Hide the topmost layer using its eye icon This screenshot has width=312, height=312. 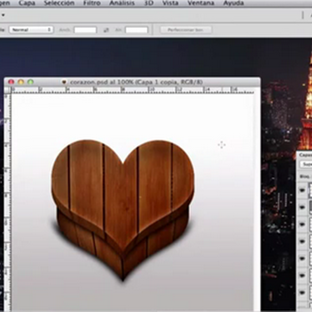point(302,190)
